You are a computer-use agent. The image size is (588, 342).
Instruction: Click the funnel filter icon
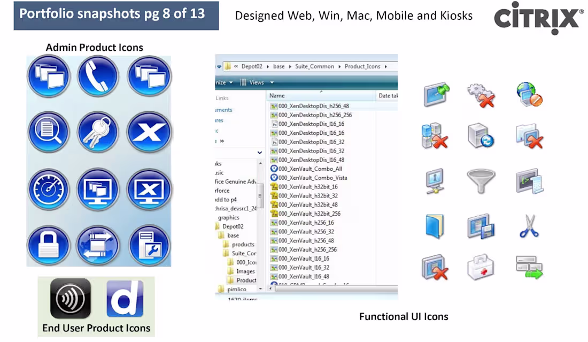[481, 181]
